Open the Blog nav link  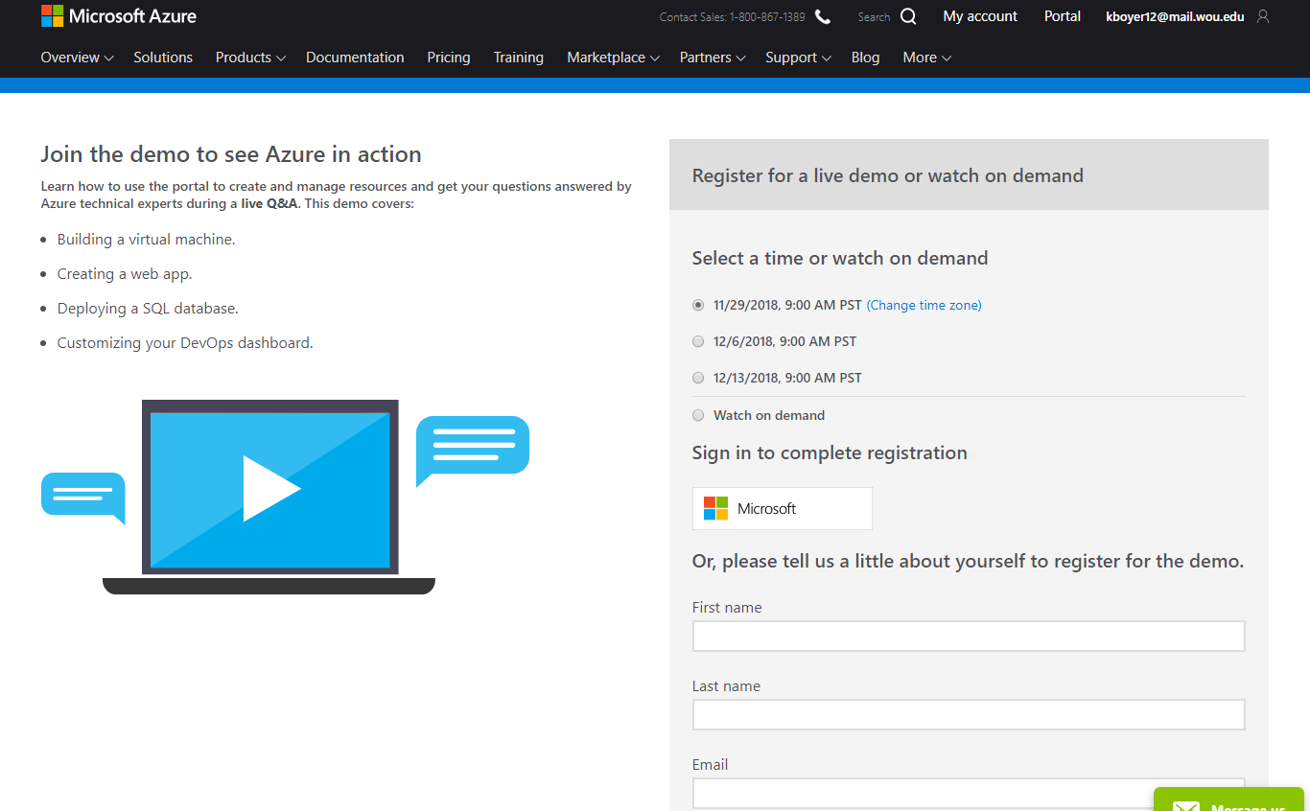click(x=865, y=58)
